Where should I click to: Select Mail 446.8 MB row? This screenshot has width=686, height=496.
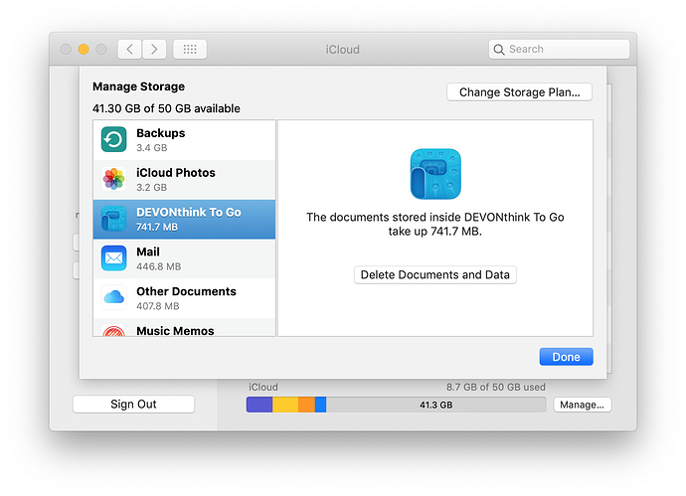184,258
